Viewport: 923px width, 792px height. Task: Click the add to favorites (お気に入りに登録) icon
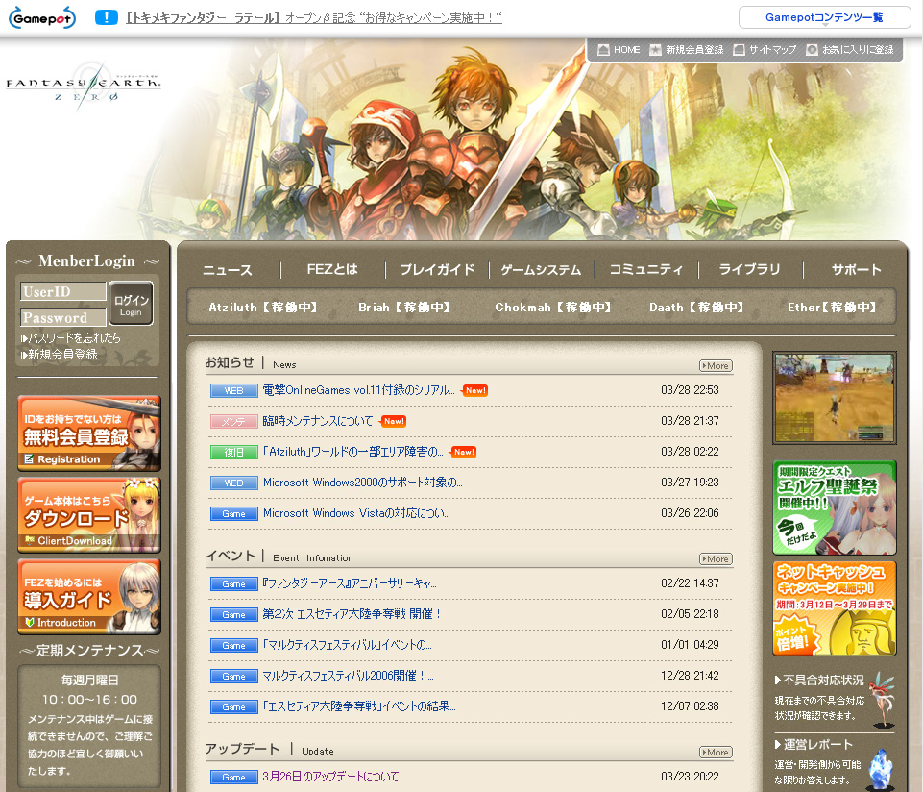pyautogui.click(x=813, y=50)
